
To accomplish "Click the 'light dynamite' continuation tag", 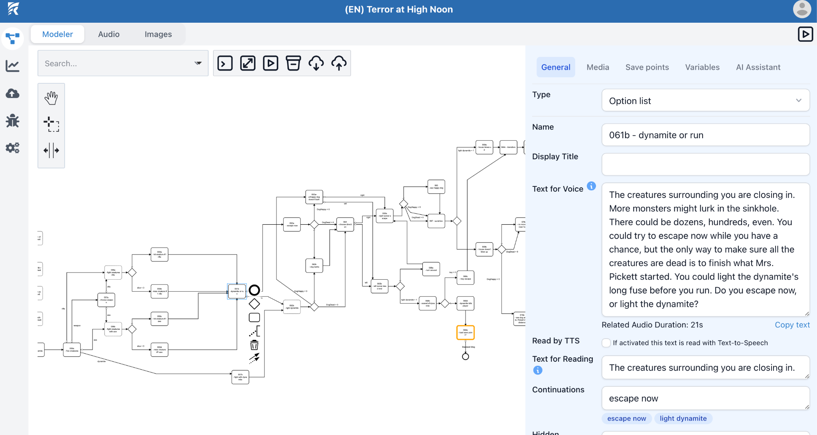I will [683, 418].
